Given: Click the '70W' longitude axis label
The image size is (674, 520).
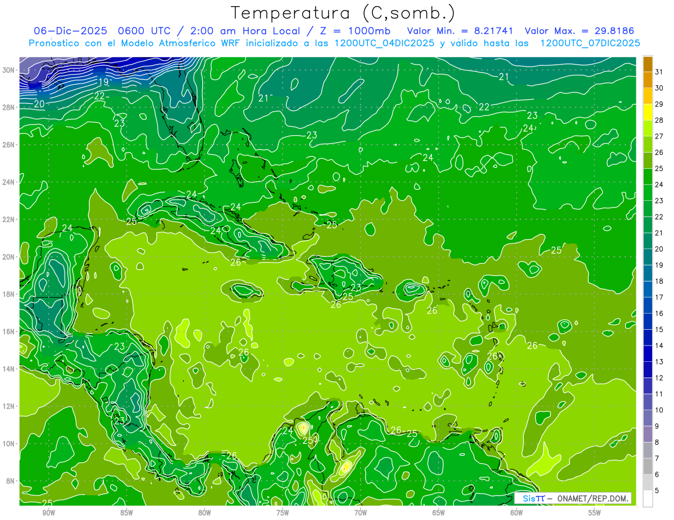Looking at the screenshot, I should tap(361, 513).
